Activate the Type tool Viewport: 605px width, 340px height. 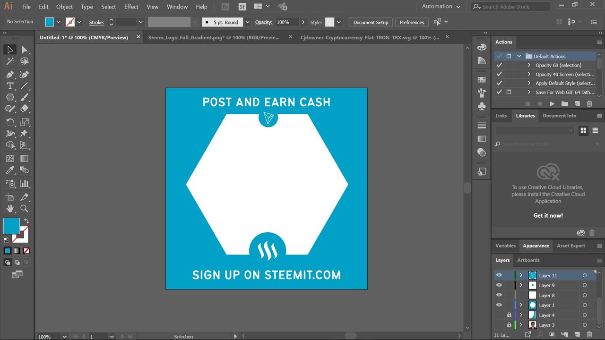(x=10, y=86)
